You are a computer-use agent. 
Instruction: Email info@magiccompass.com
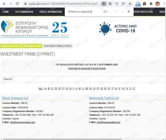[x=22, y=122]
